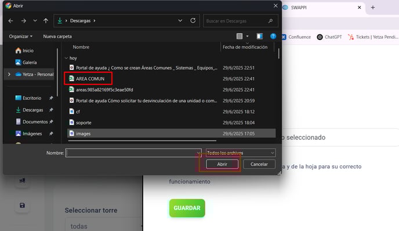399x231 pixels.
Task: Expand the Yetza - Personal tree node
Action: (9, 74)
